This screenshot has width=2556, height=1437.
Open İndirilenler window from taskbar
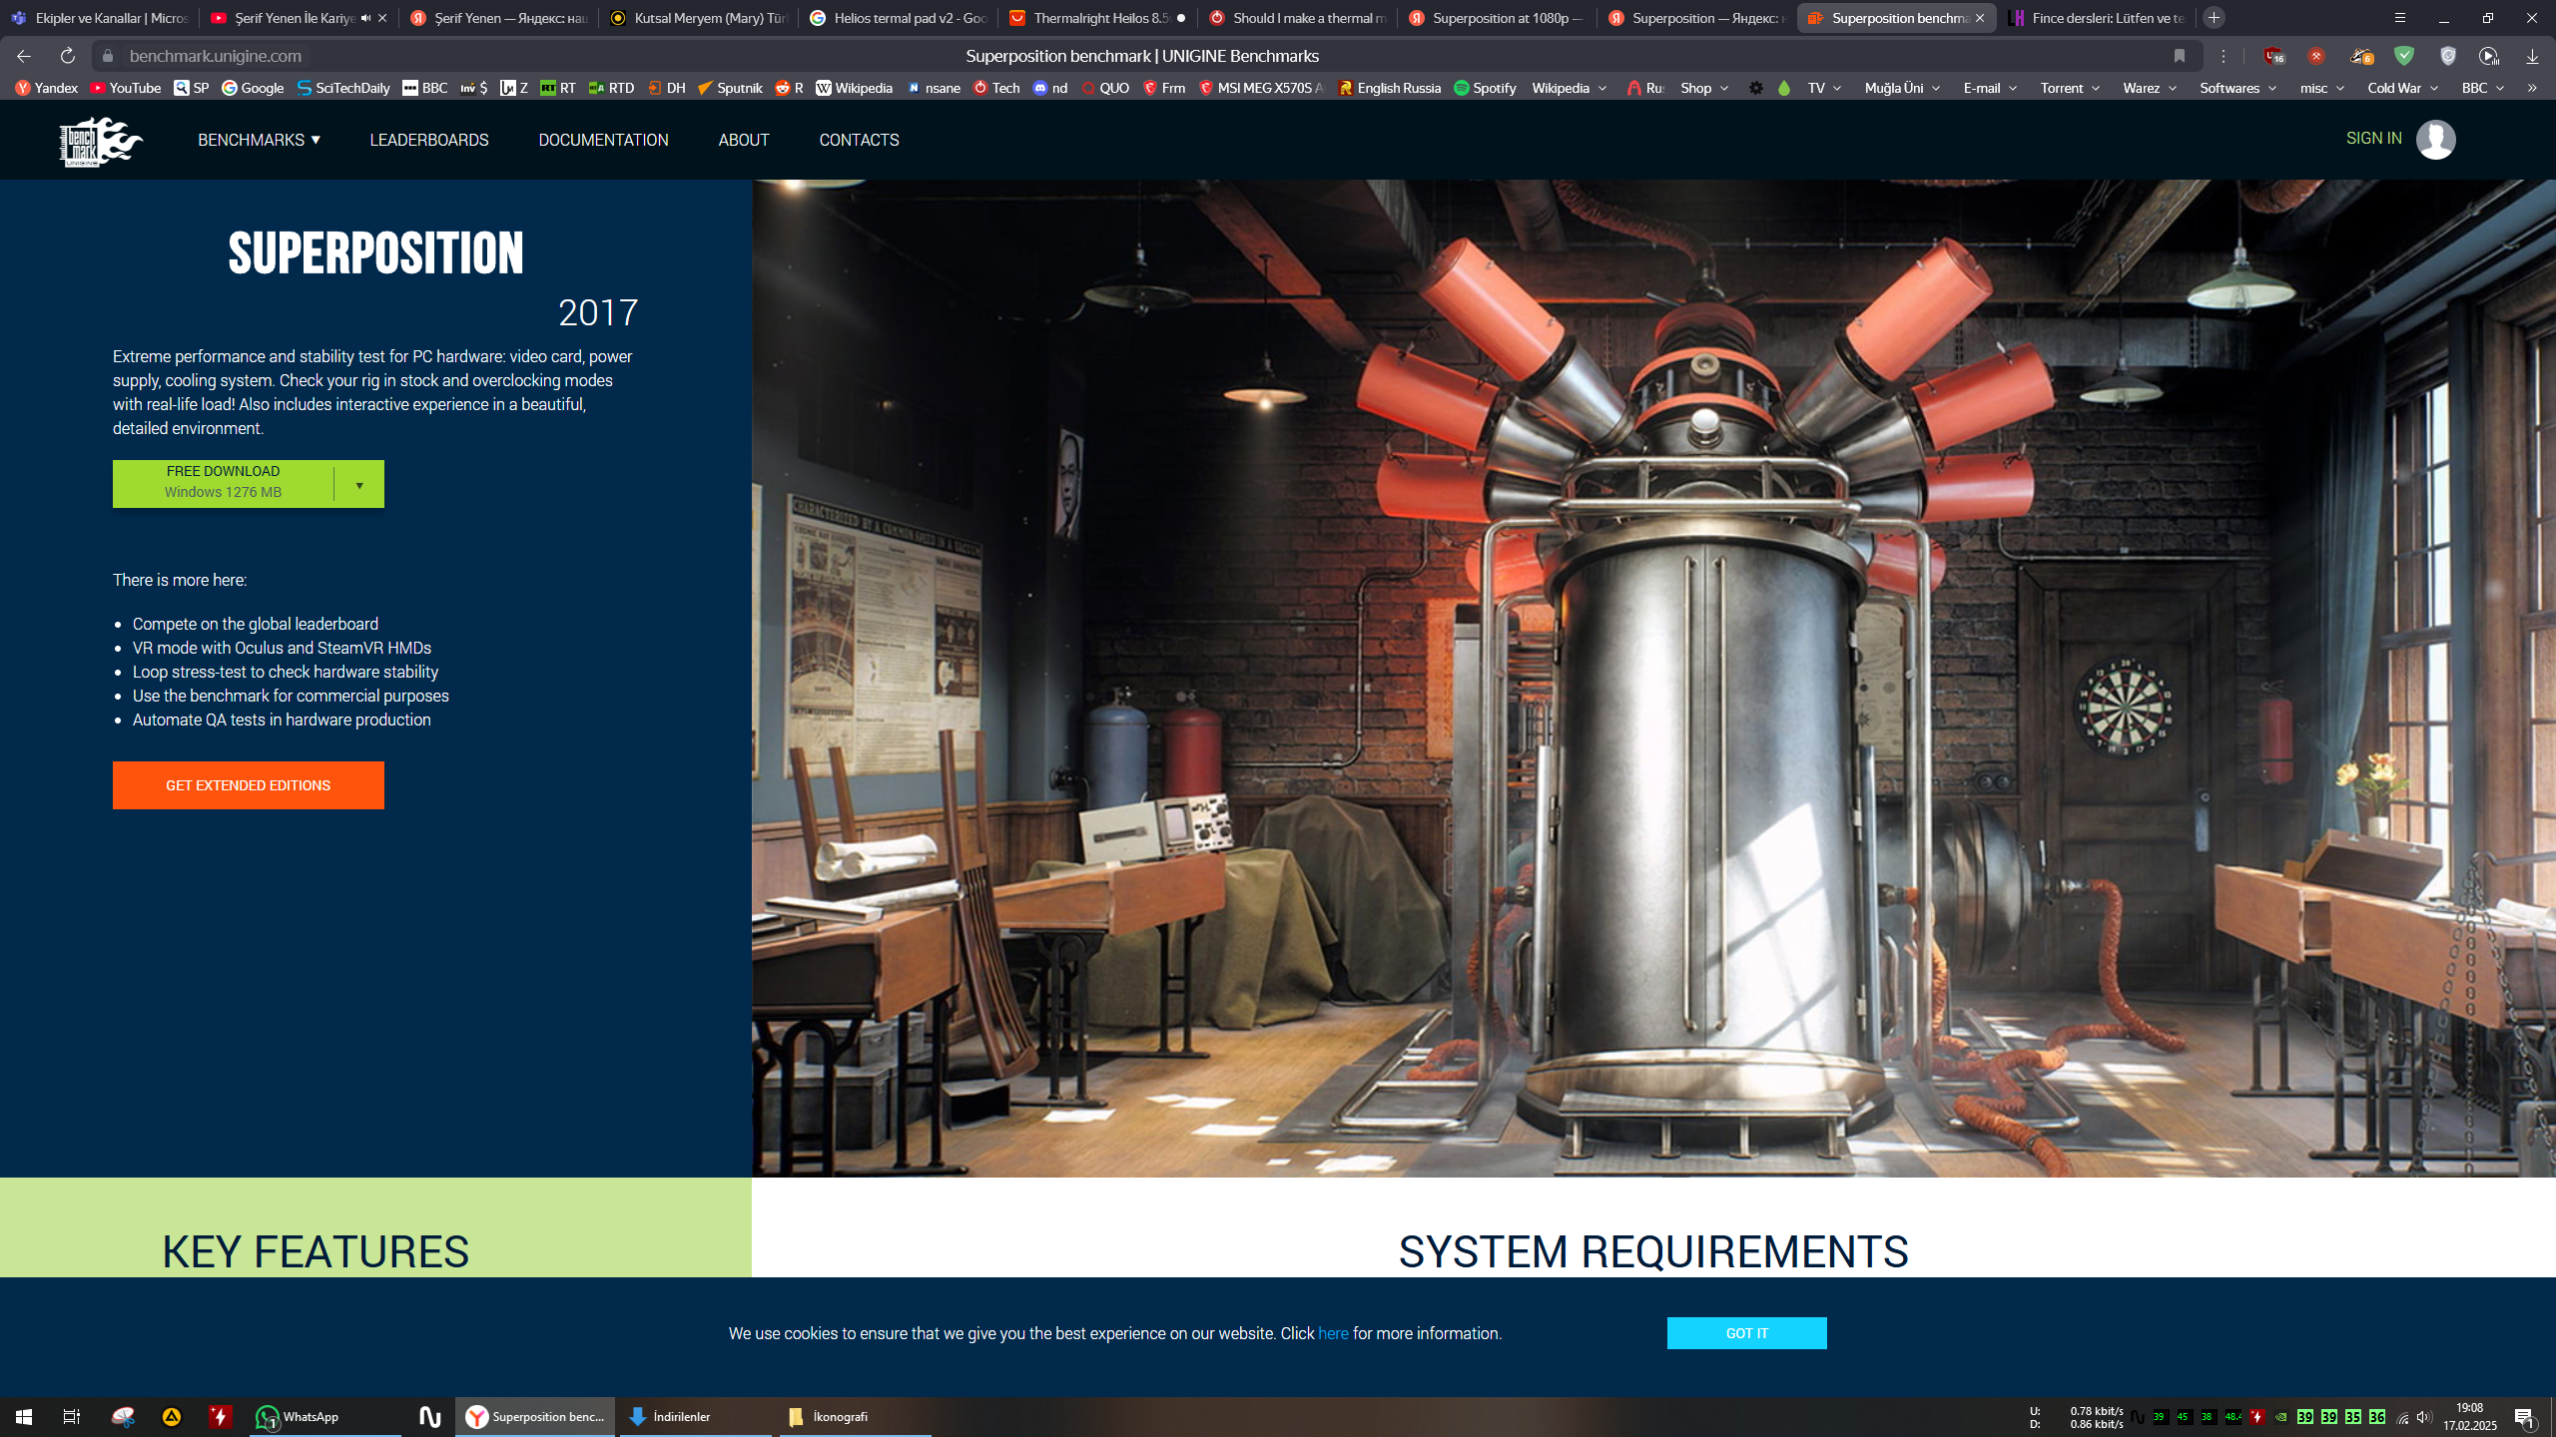696,1417
